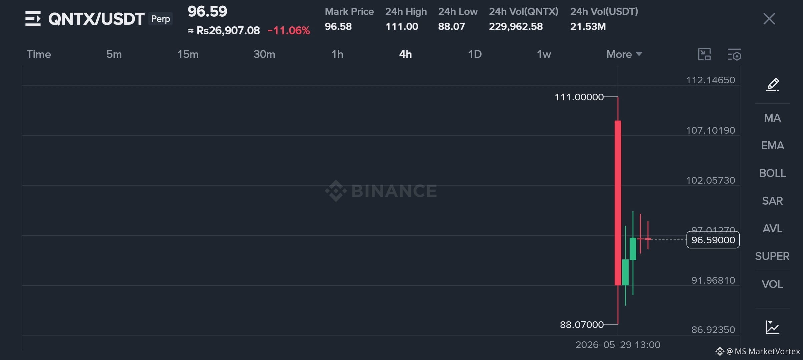Select the drawing pencil tool
The image size is (803, 360).
(x=772, y=84)
